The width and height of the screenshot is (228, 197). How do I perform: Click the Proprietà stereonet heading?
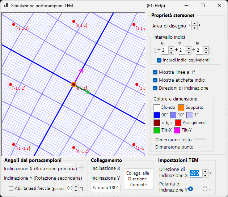tap(173, 16)
